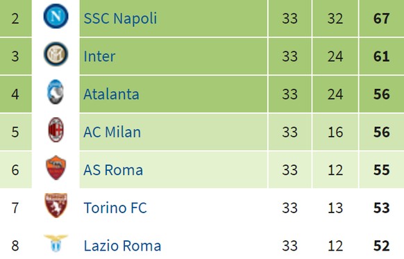Click Napoli's goal difference 32

tap(335, 18)
